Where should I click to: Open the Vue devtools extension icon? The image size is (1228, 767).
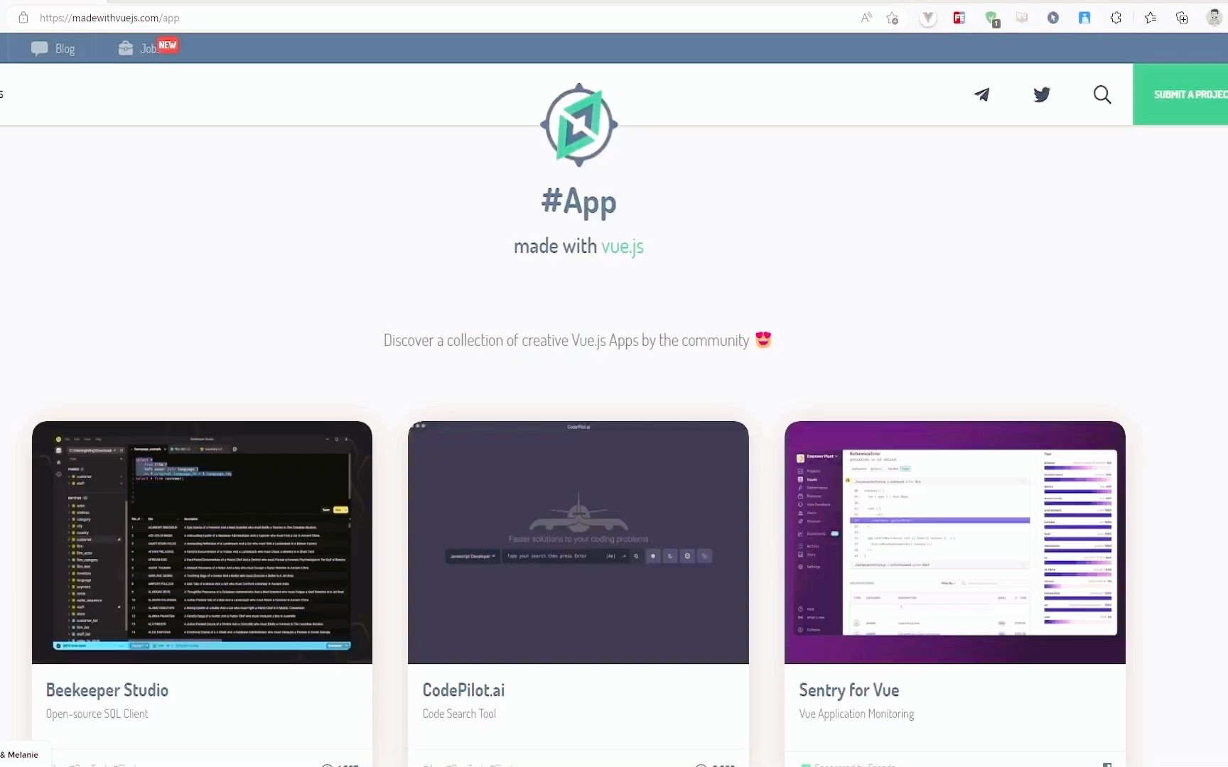[x=928, y=18]
